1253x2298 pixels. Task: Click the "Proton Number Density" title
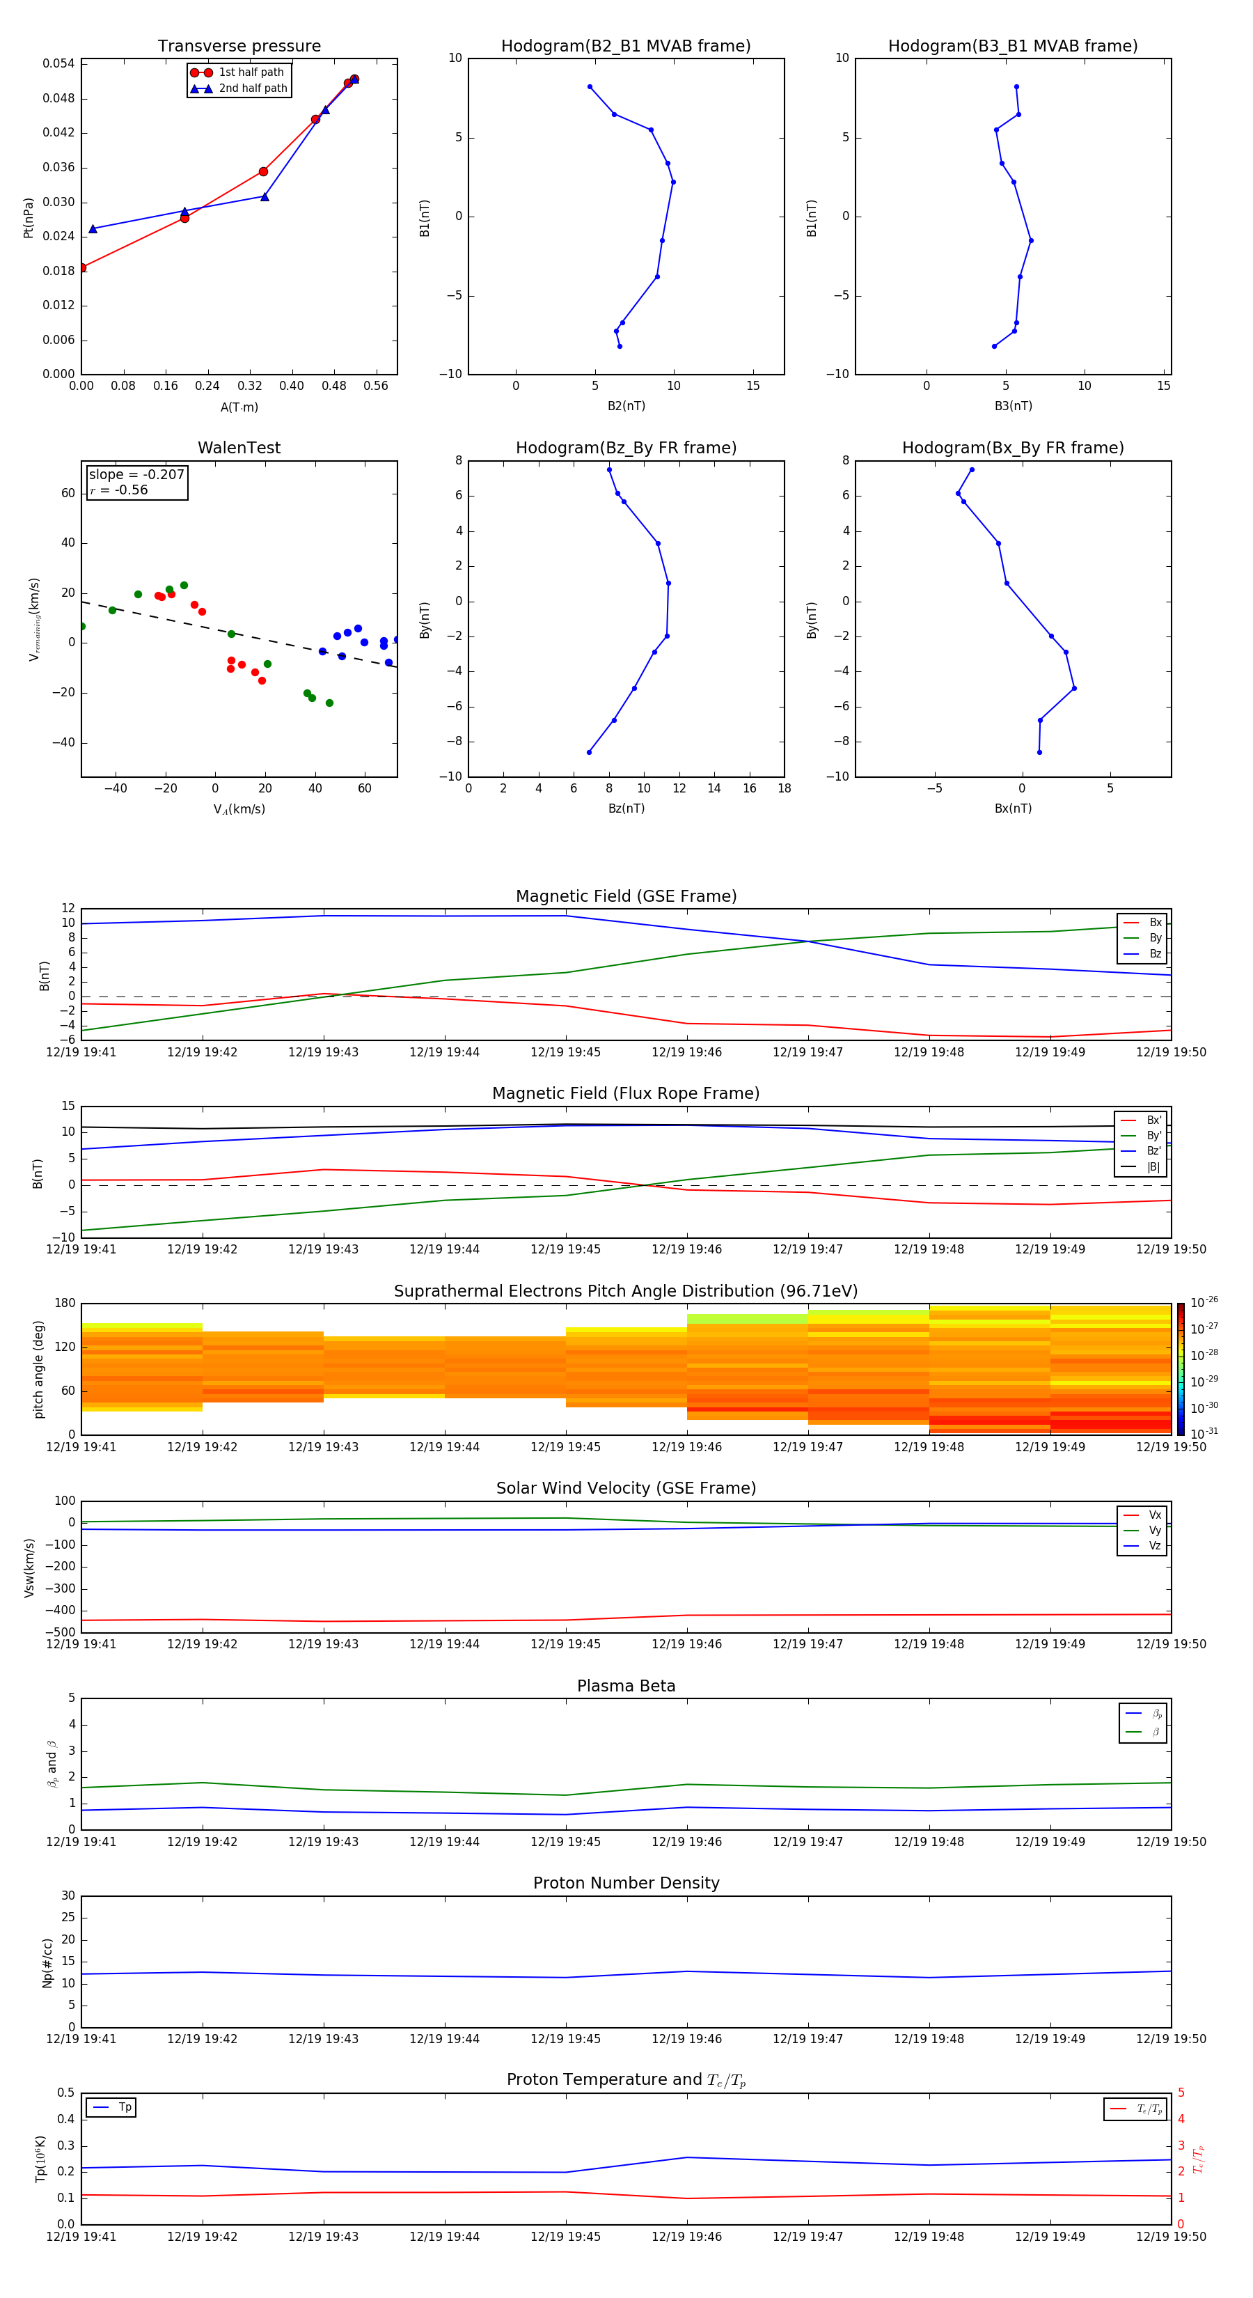click(626, 1883)
